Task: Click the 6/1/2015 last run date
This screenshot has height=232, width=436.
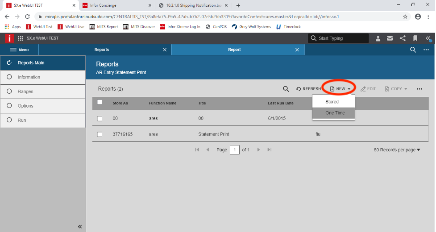Action: tap(277, 118)
